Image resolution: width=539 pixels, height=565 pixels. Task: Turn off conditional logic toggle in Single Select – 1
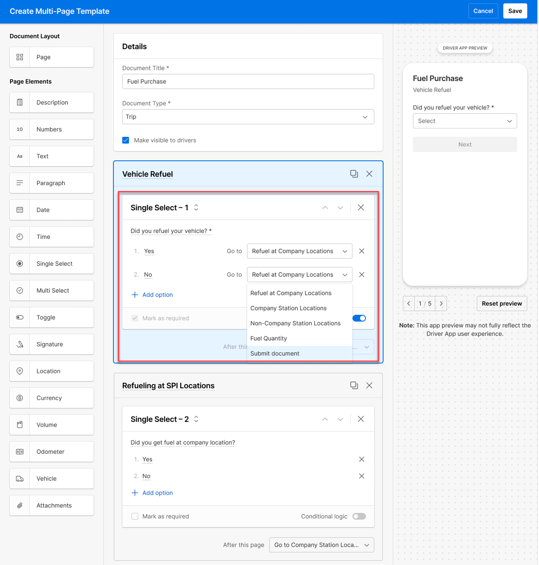click(x=359, y=318)
